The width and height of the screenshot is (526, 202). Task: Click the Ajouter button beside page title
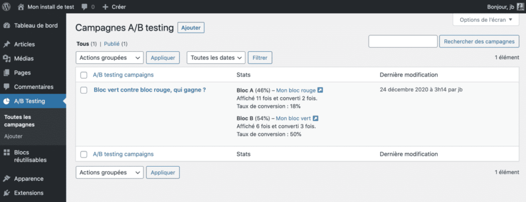point(191,28)
